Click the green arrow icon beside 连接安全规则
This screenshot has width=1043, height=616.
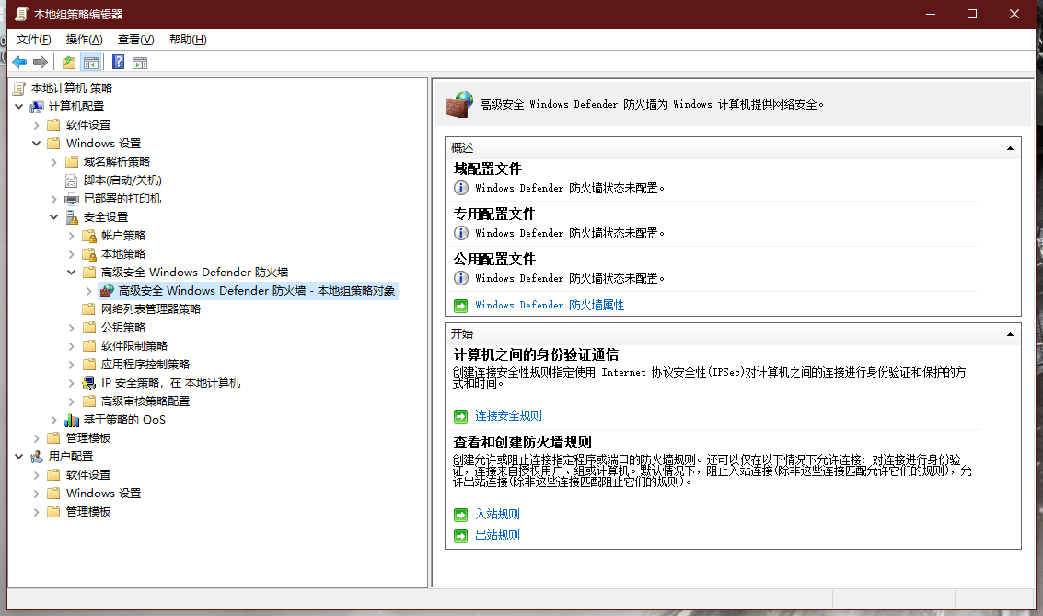click(460, 416)
